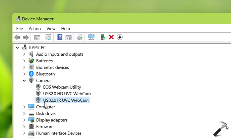Click the Enable device toolbar icon
This screenshot has height=138, width=231.
pos(103,37)
